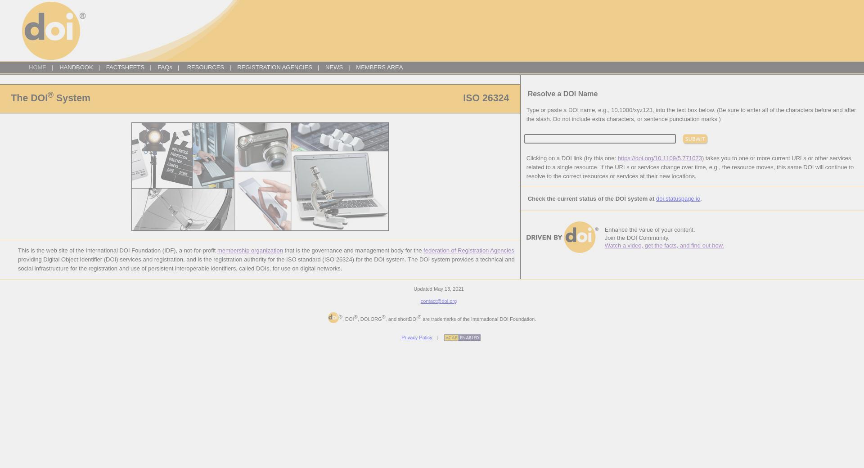Click the ACAP Enabled badge
This screenshot has width=864, height=468.
(x=462, y=337)
